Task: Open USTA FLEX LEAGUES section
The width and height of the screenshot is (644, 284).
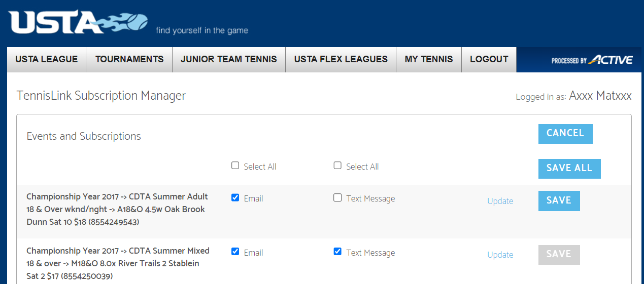Action: click(x=341, y=60)
